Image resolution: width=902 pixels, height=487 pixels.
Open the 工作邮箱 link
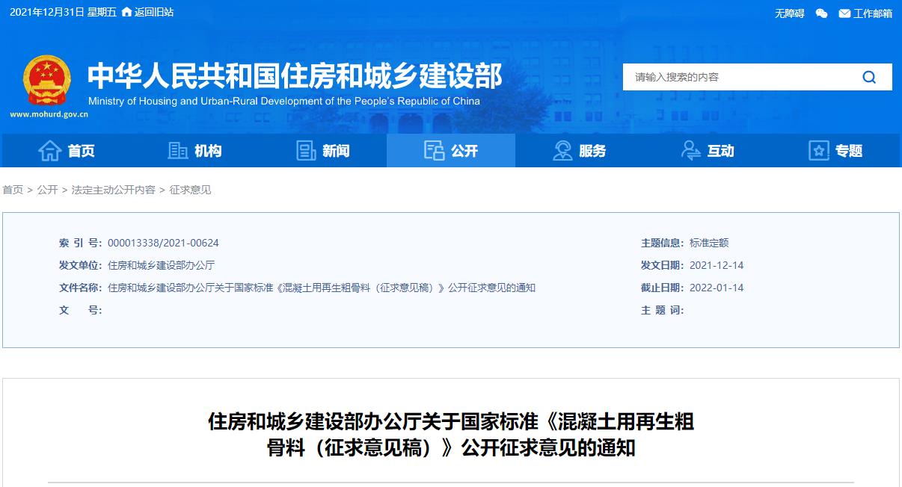point(873,13)
